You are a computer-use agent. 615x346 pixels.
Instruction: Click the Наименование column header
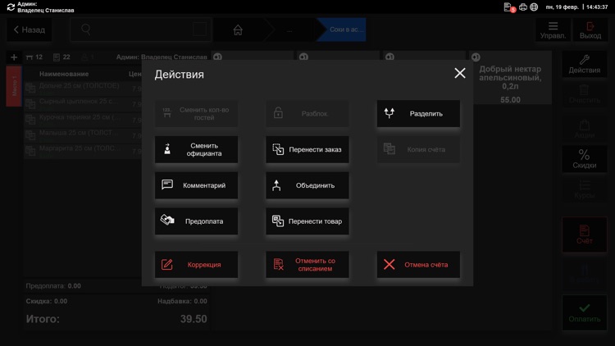click(64, 74)
